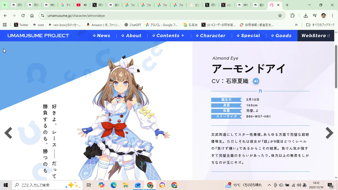Open the Chrome extensions puzzle icon
The width and height of the screenshot is (338, 190).
(x=292, y=16)
